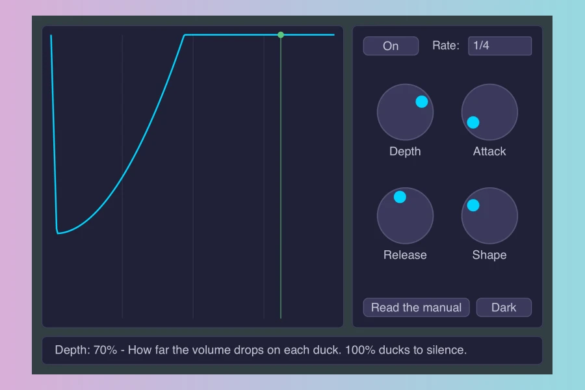Viewport: 585px width, 390px height.
Task: Open the Rate 1/4 dropdown
Action: tap(500, 46)
